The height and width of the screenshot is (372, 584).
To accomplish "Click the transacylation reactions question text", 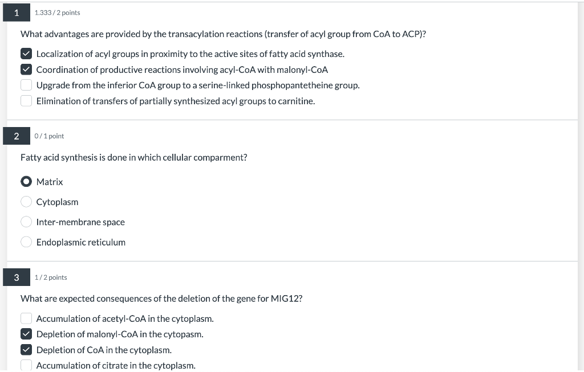I will (222, 34).
